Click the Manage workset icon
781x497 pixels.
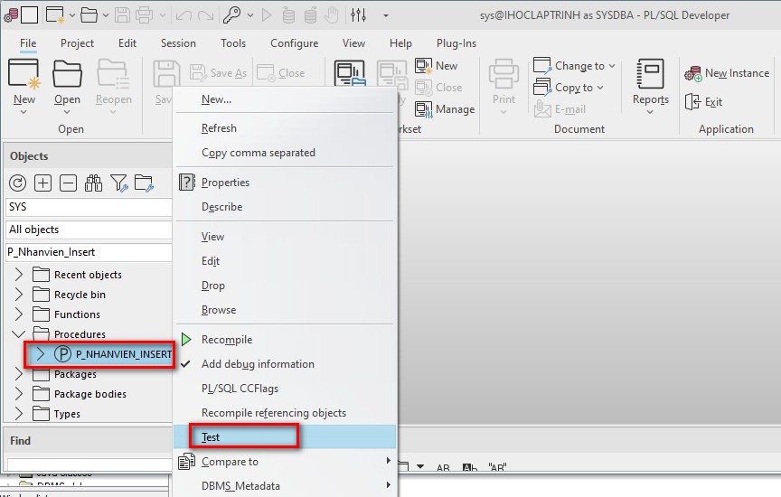pos(424,109)
